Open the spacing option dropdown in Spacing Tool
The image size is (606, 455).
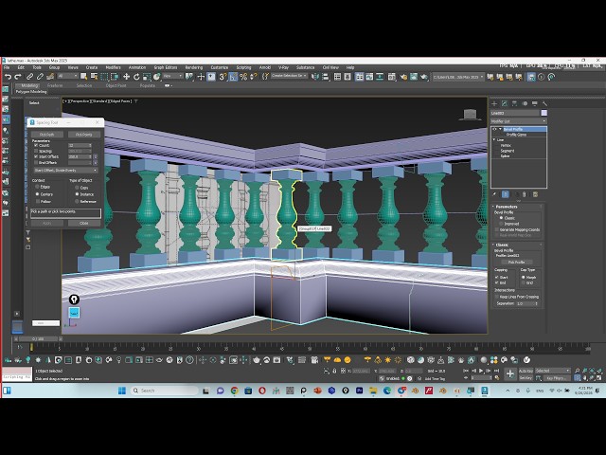click(x=65, y=171)
